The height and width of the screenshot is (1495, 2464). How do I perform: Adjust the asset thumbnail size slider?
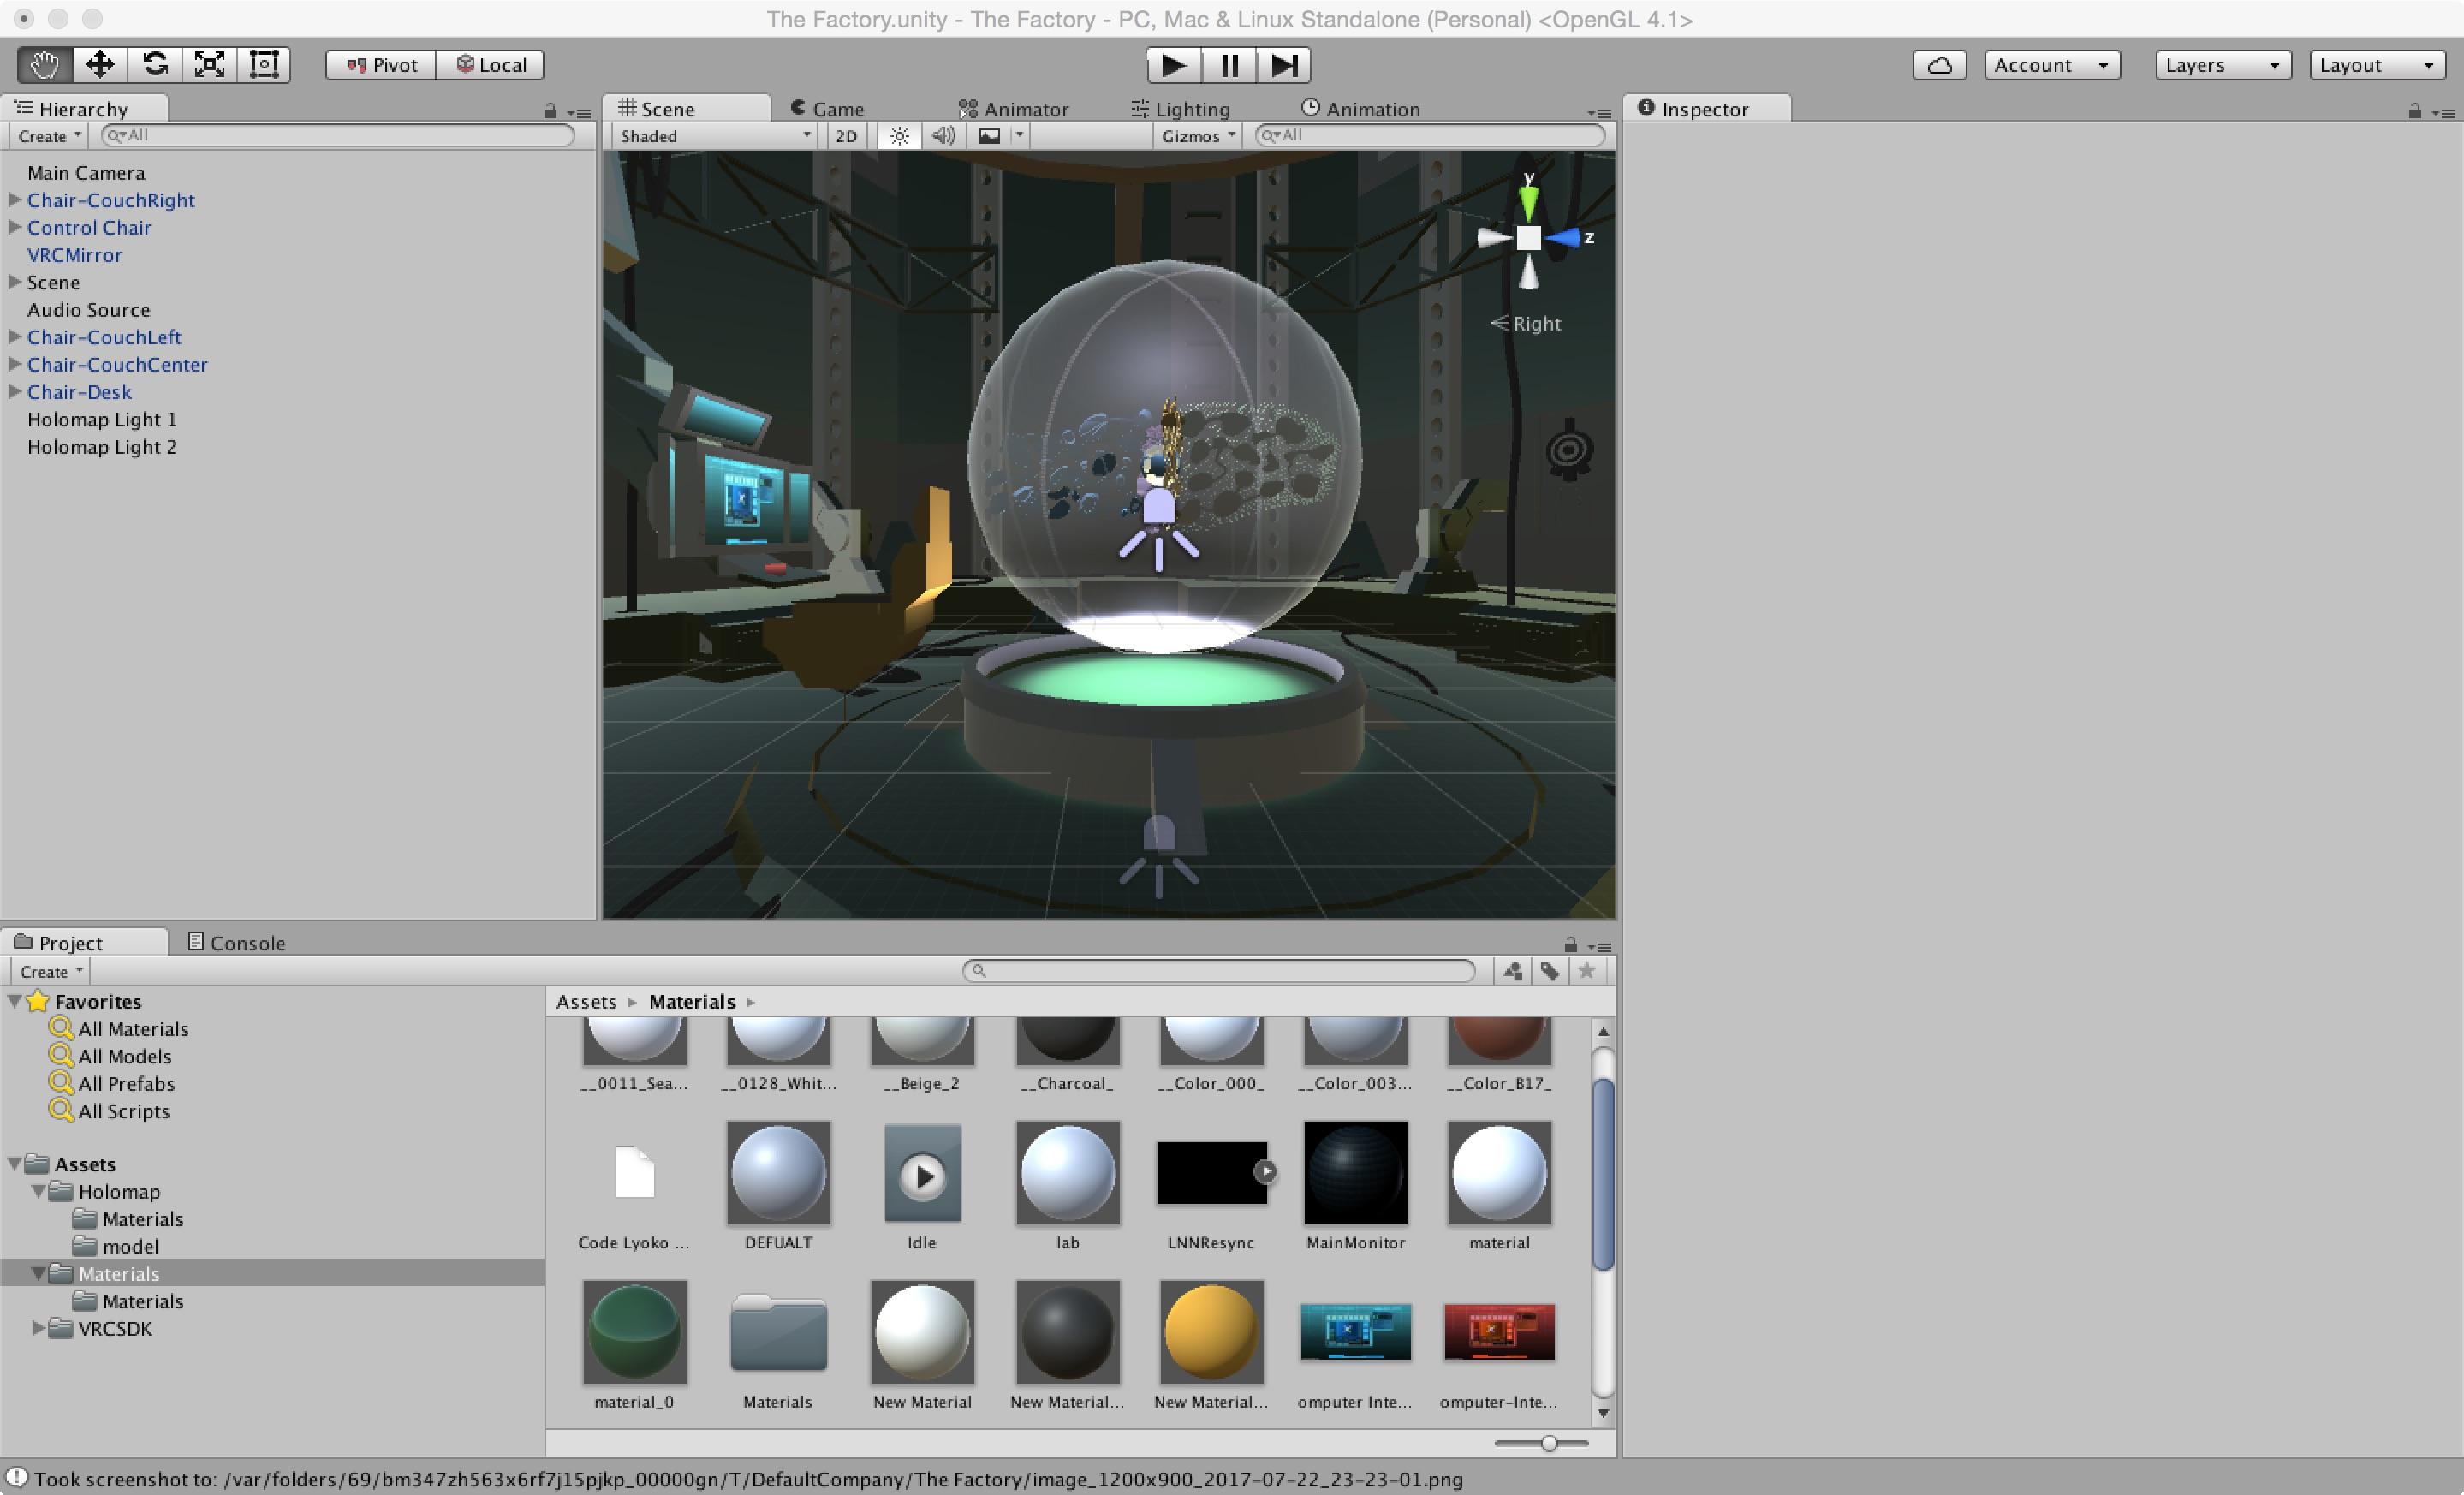(x=1549, y=1443)
